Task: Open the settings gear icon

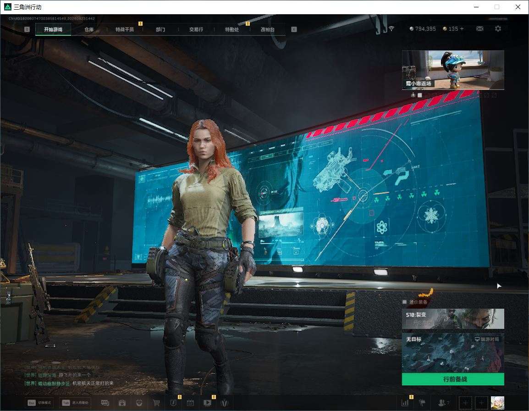Action: click(x=498, y=29)
